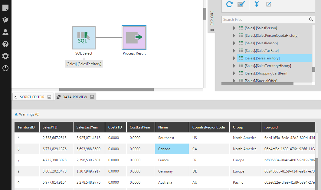321x190 pixels.
Task: Expand the [Sales].[SalesTerritoryHistory] node
Action: pyautogui.click(x=234, y=66)
